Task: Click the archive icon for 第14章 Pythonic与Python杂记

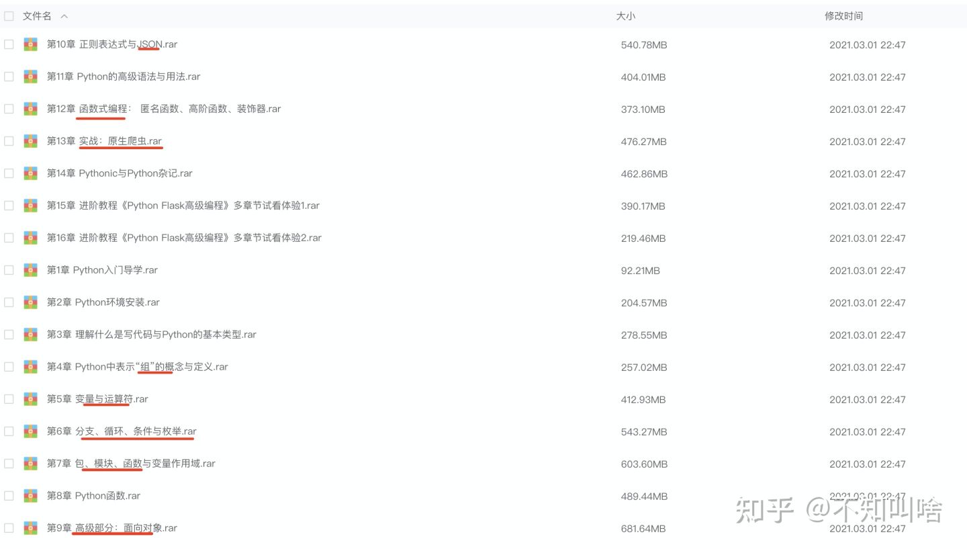Action: click(31, 173)
